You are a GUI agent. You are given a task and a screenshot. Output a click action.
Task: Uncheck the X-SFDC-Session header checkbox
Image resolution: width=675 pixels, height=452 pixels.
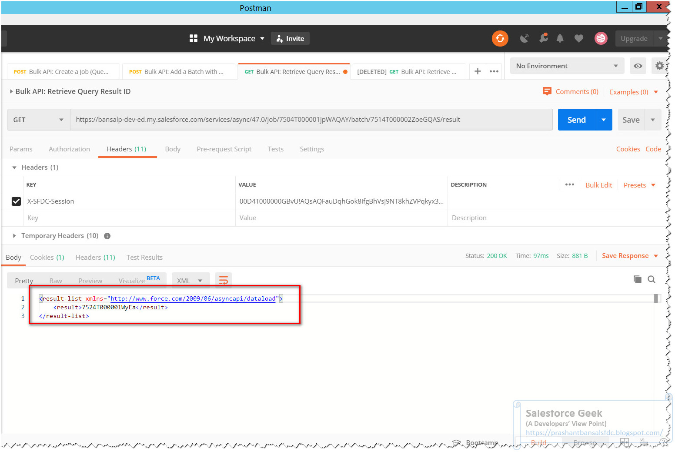(16, 201)
